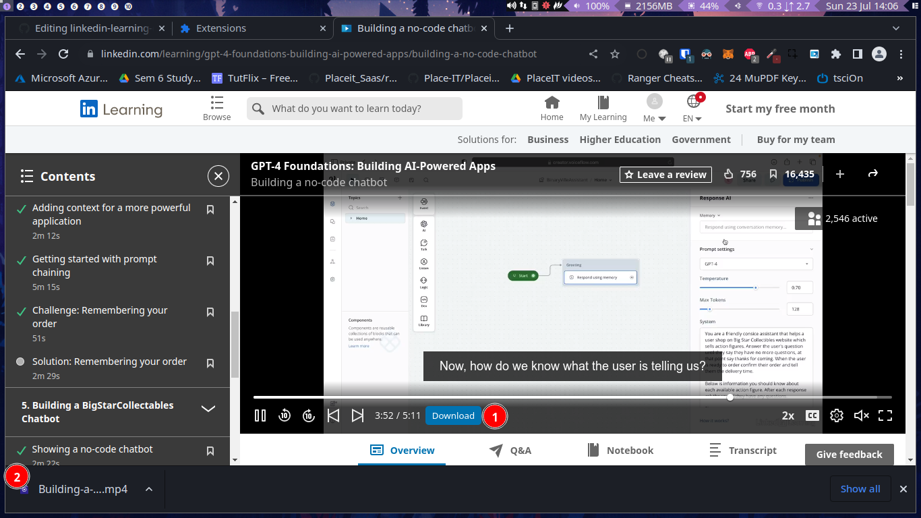Seek using the video progress bar
Image resolution: width=921 pixels, height=518 pixels.
[572, 397]
